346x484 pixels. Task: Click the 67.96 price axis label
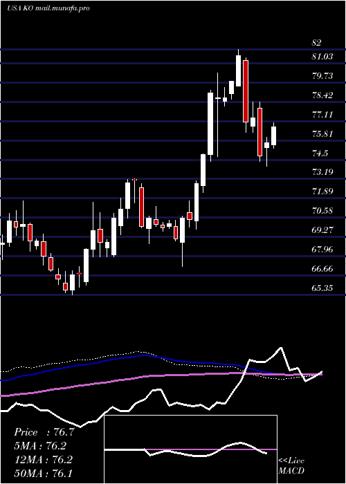pos(322,250)
